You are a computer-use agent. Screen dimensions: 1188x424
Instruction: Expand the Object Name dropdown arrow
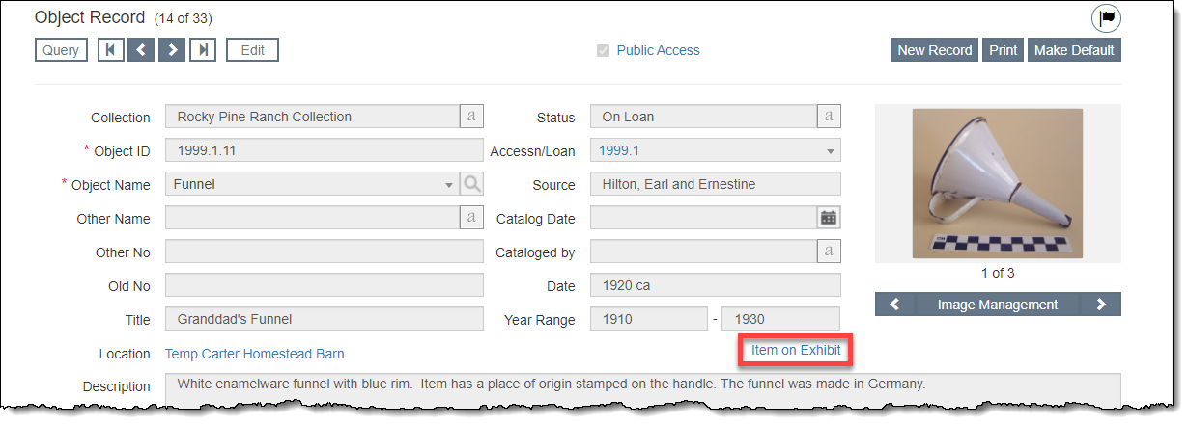pyautogui.click(x=448, y=185)
